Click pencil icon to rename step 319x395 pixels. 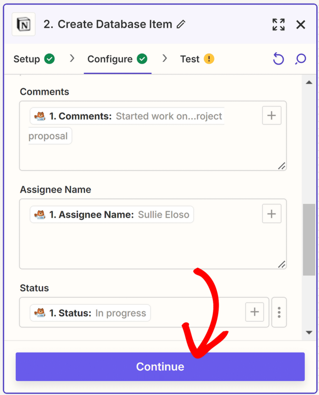pos(181,24)
